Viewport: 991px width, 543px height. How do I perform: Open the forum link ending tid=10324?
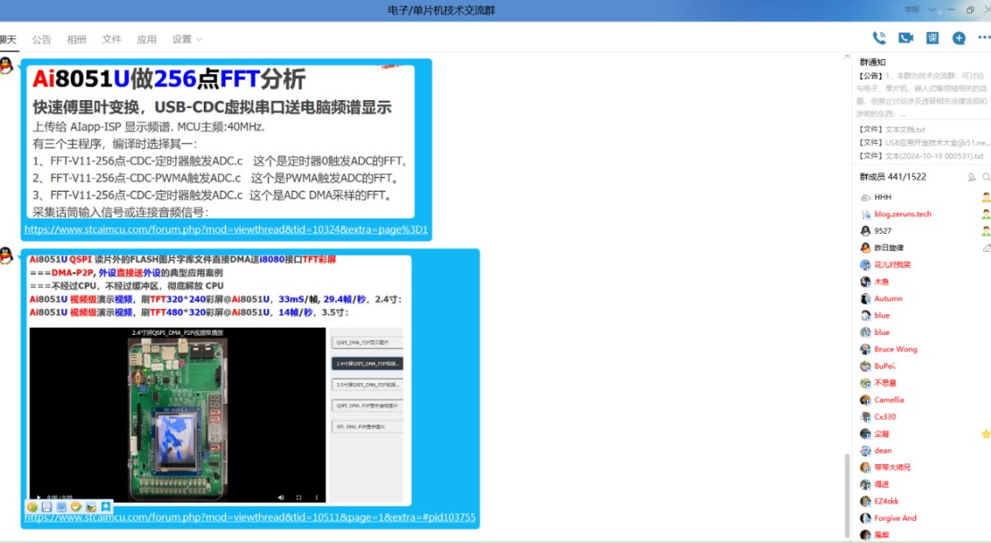[226, 230]
